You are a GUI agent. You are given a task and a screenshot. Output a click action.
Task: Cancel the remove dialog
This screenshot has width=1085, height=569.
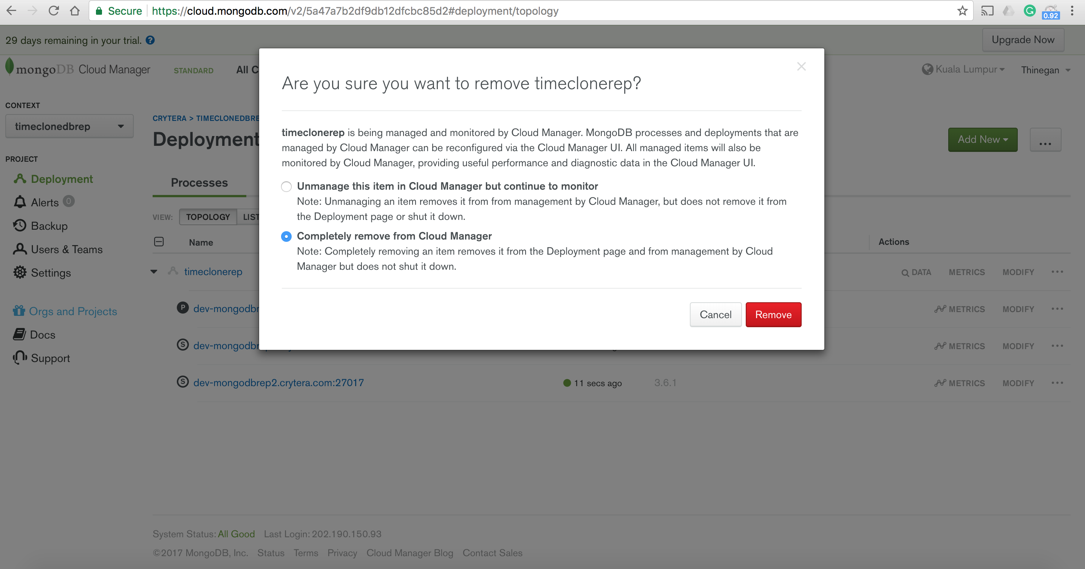point(715,315)
